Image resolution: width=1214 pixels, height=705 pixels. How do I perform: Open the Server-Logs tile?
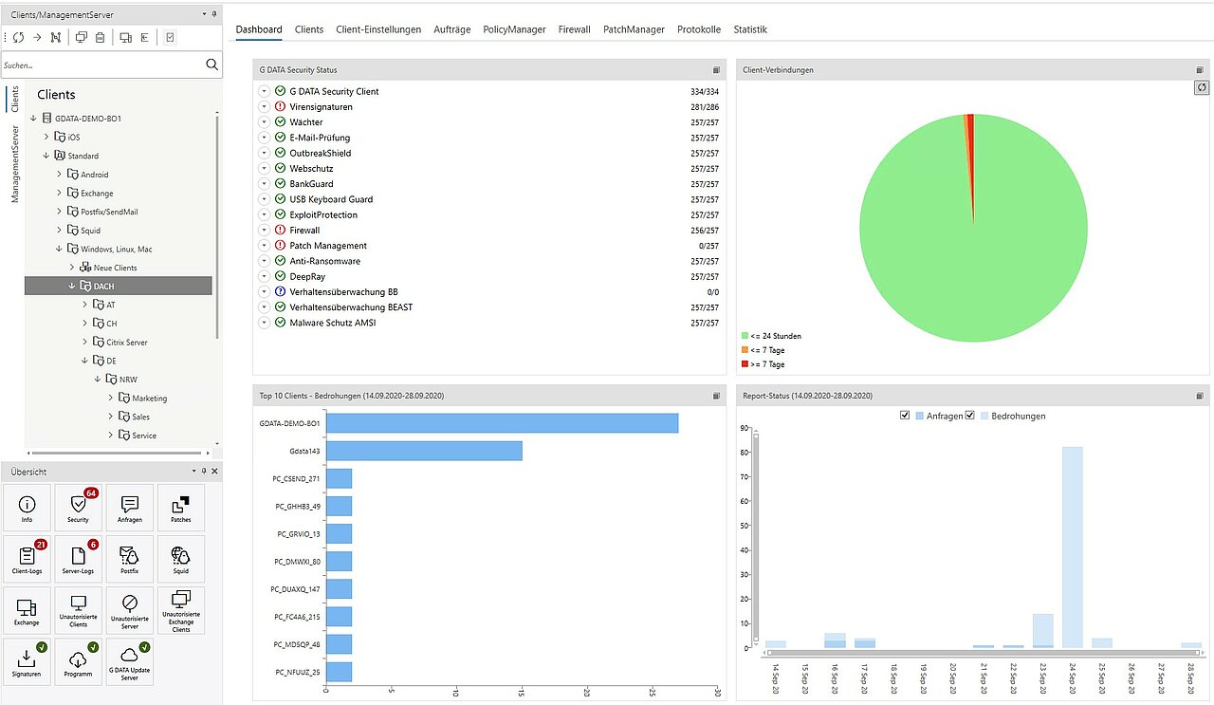click(x=78, y=559)
